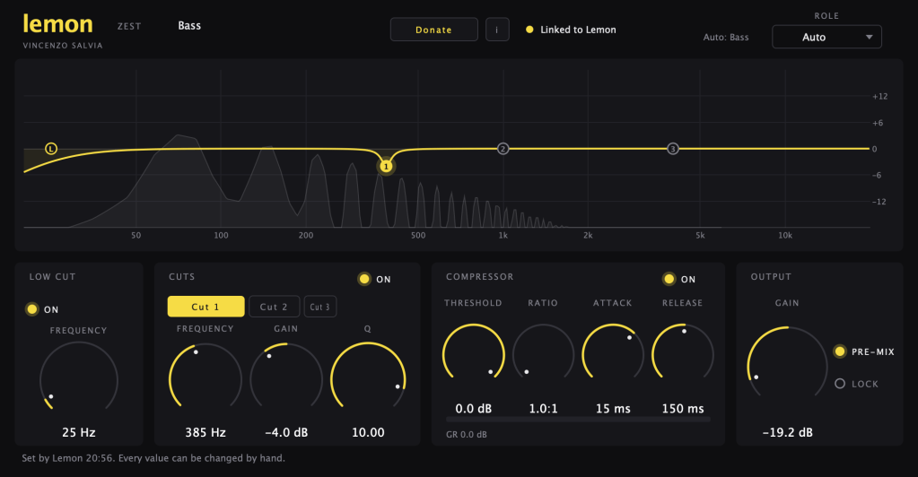918x477 pixels.
Task: Click the Bass label in header
Action: [x=189, y=26]
